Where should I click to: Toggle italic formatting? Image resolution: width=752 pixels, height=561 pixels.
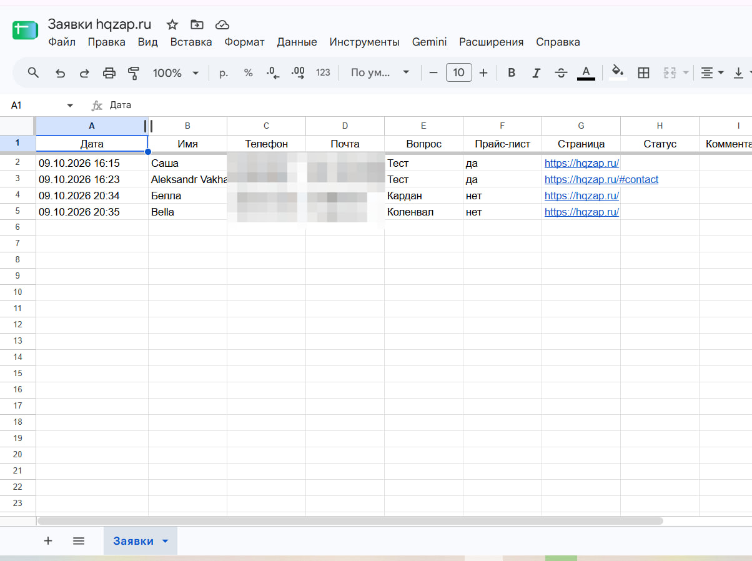coord(536,73)
